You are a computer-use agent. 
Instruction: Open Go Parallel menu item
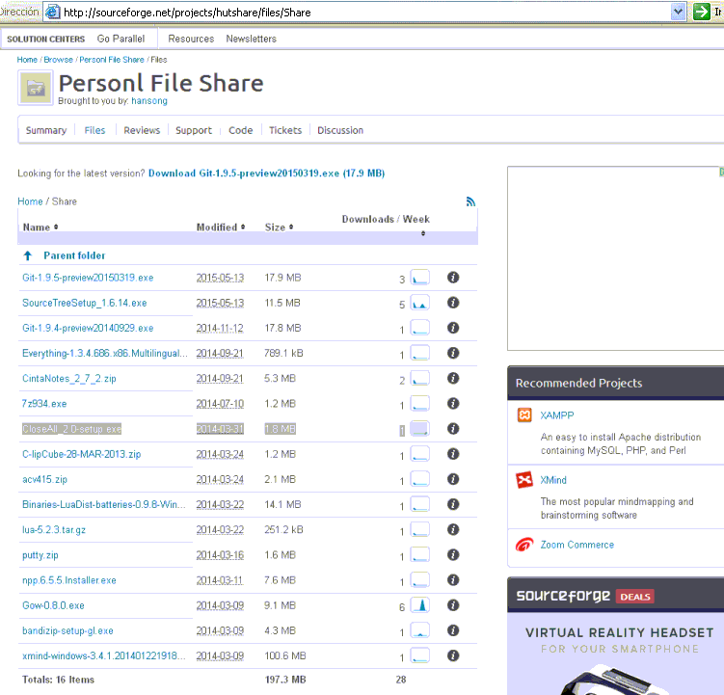tap(121, 39)
